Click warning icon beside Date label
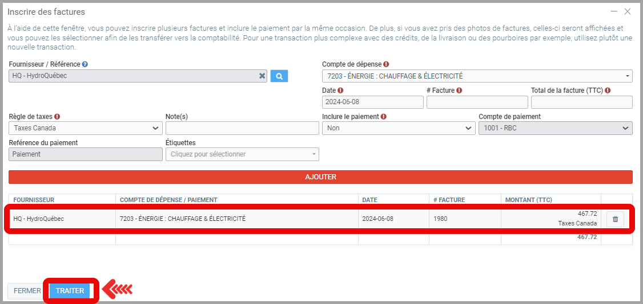Image resolution: width=643 pixels, height=304 pixels. click(x=341, y=91)
